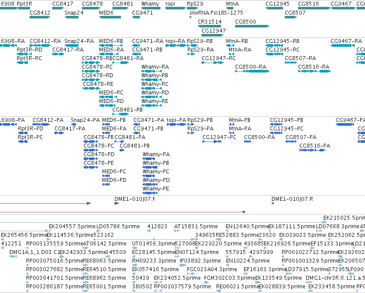The width and height of the screenshot is (365, 293).
Task: Click the CG8412 gene arrow
Action: [40, 17]
